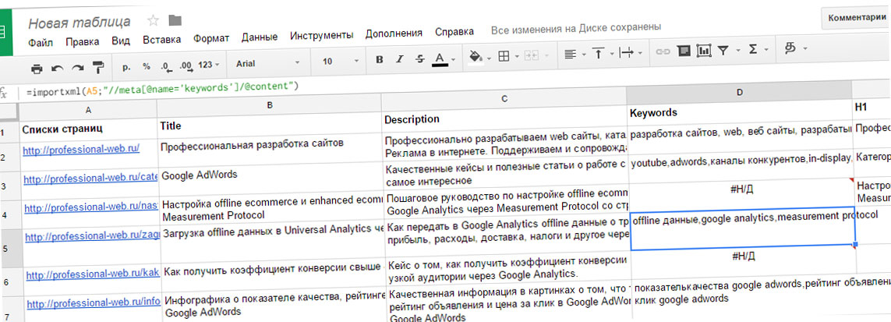This screenshot has height=322, width=891.
Task: Open the font size 10 dropdown
Action: pyautogui.click(x=341, y=61)
